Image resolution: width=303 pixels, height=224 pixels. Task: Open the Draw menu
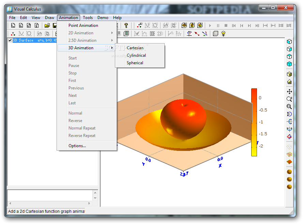coord(49,18)
